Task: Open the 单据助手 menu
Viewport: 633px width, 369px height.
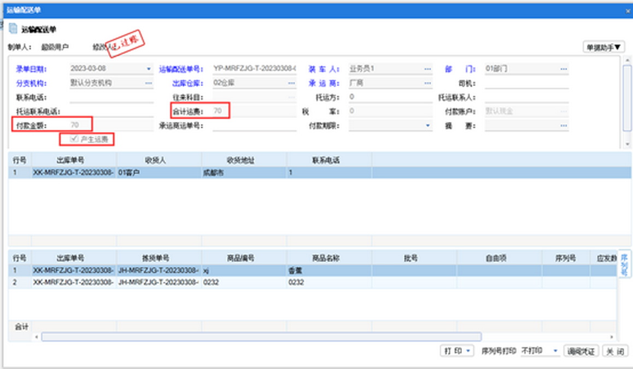Action: 603,48
